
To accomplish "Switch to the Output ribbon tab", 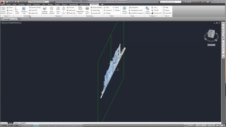I will click(x=57, y=5).
